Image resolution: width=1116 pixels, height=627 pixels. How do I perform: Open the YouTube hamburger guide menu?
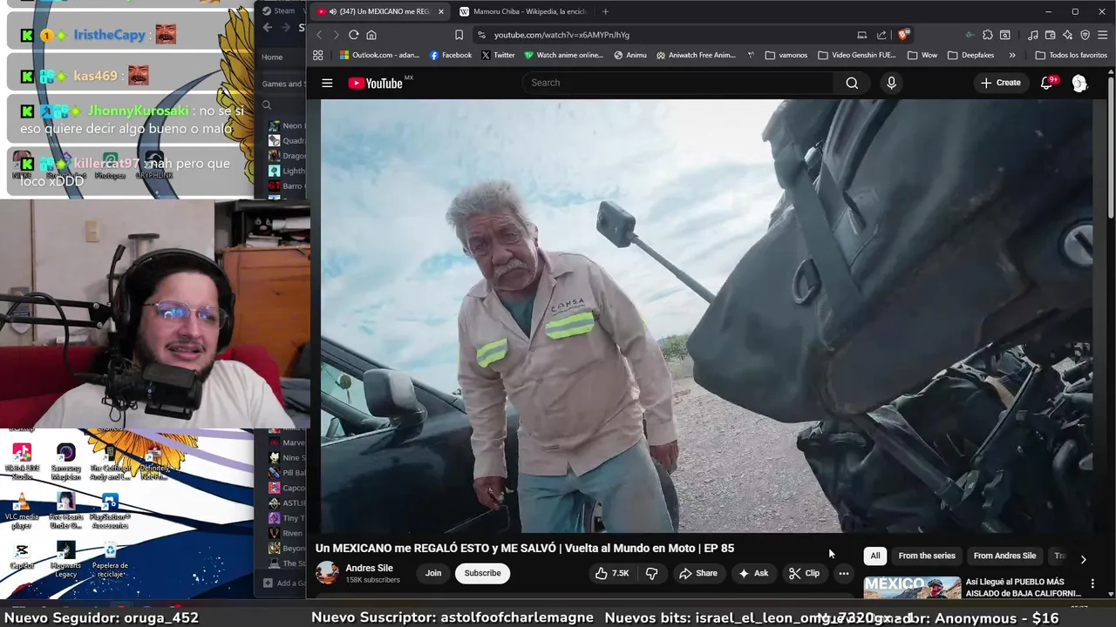click(x=327, y=83)
